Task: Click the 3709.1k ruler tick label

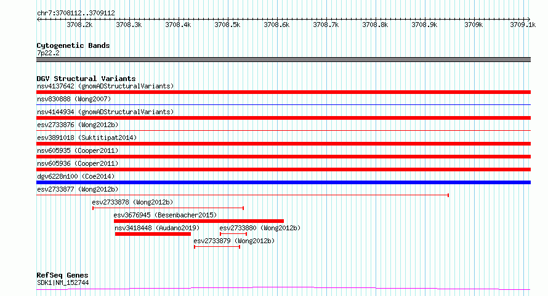Action: 523,25
